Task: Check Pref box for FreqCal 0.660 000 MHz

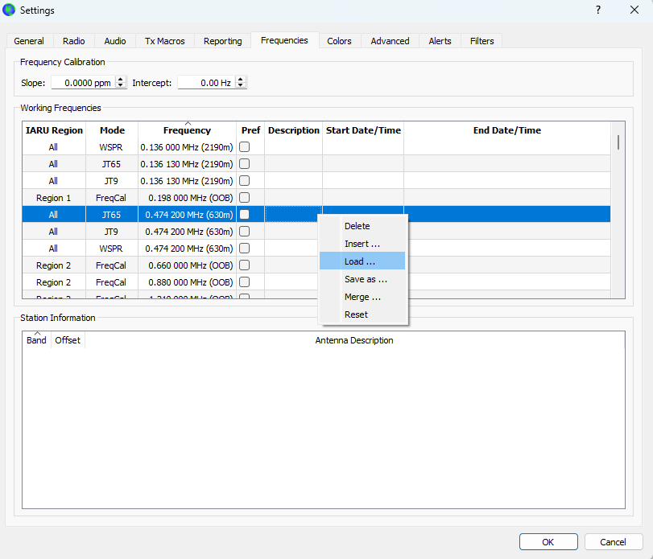Action: click(244, 265)
